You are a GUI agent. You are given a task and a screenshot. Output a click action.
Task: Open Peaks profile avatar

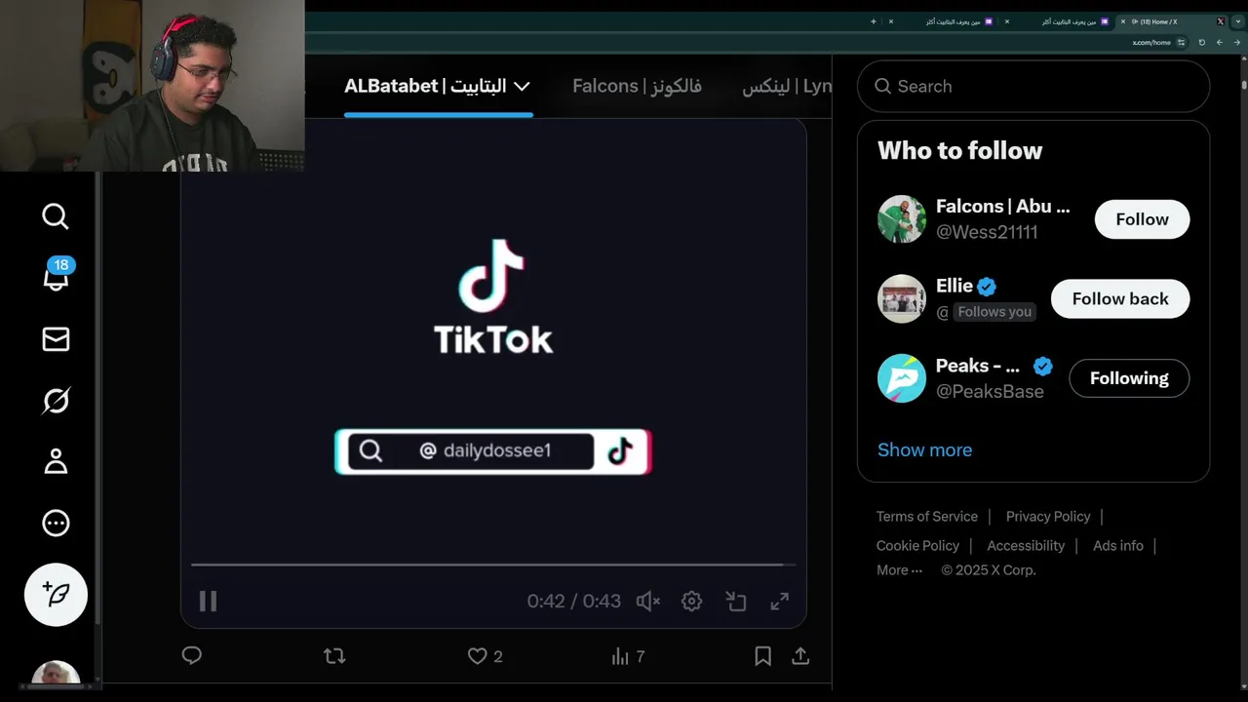click(x=902, y=378)
